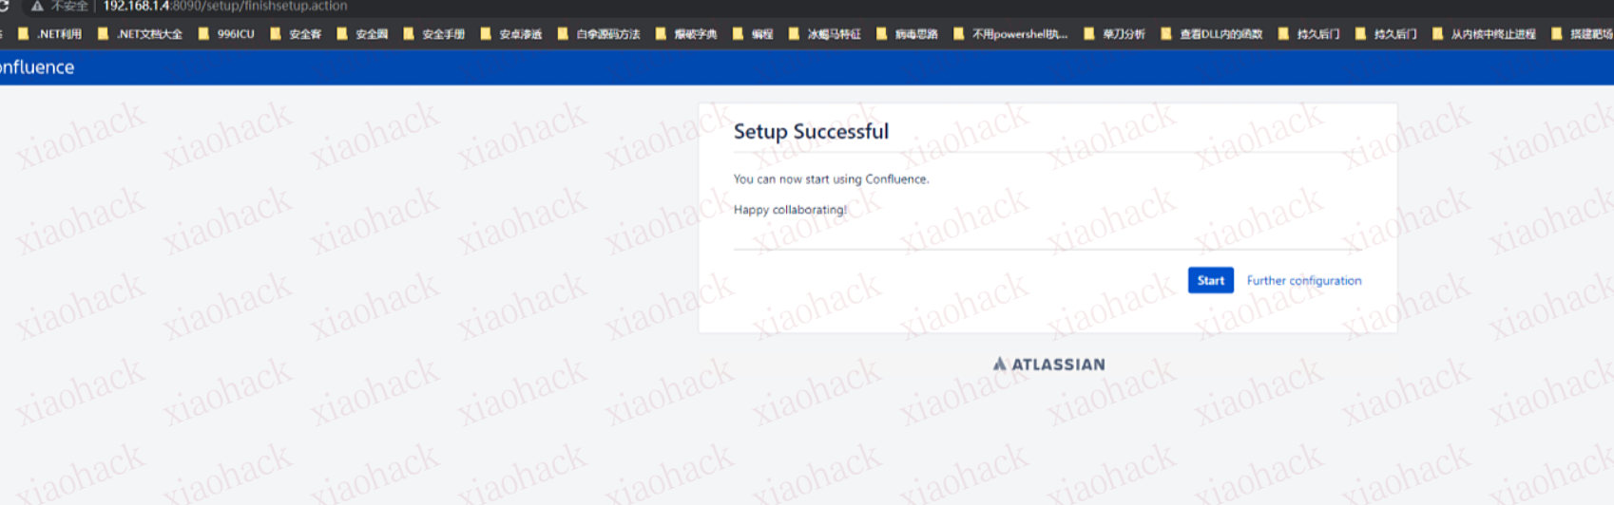Click the Atlassian logo below the panel

tap(1048, 364)
